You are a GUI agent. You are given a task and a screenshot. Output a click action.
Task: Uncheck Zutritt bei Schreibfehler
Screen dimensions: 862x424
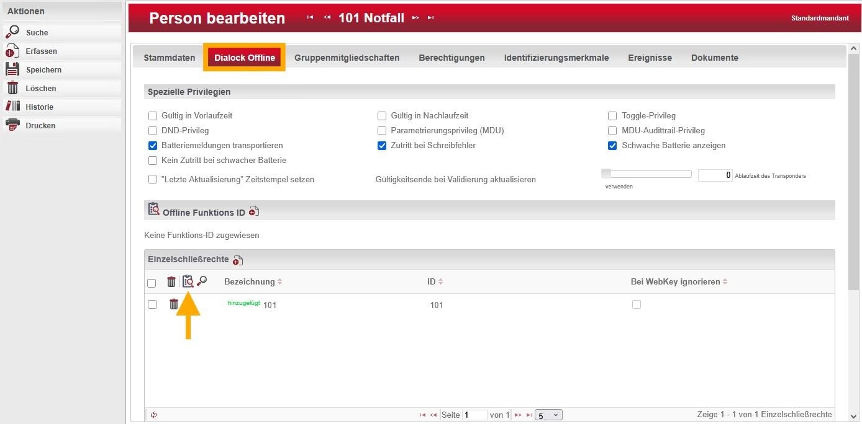tap(382, 146)
